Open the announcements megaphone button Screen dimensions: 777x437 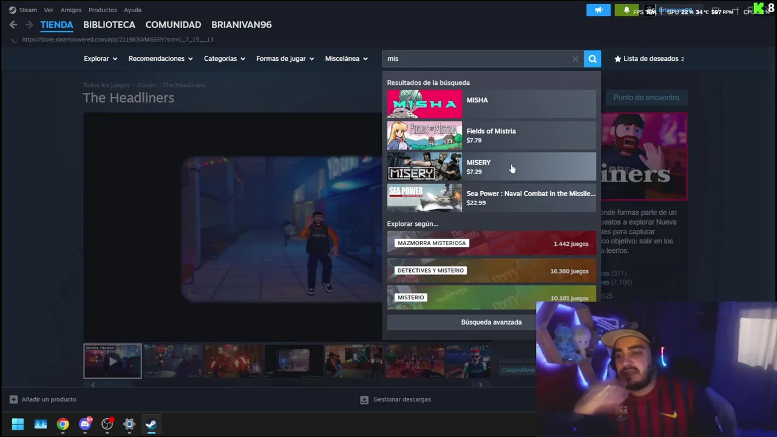click(599, 10)
